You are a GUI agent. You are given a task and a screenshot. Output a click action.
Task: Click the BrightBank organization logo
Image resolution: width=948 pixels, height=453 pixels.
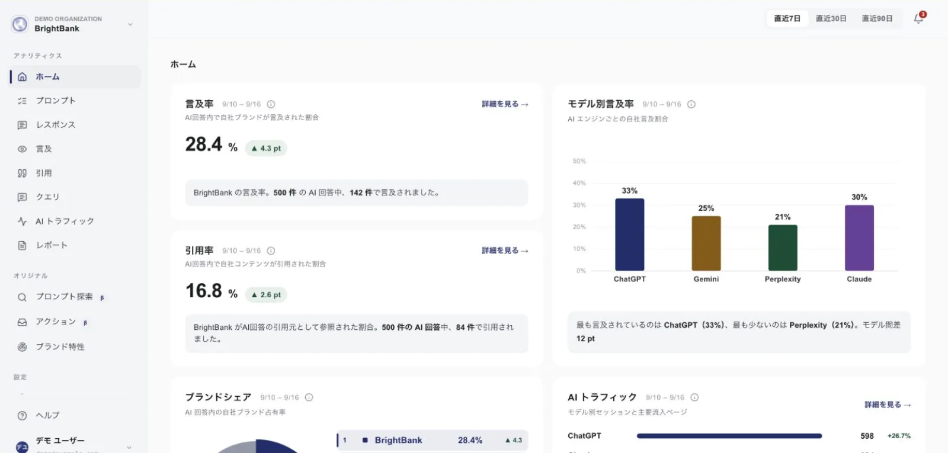coord(20,24)
